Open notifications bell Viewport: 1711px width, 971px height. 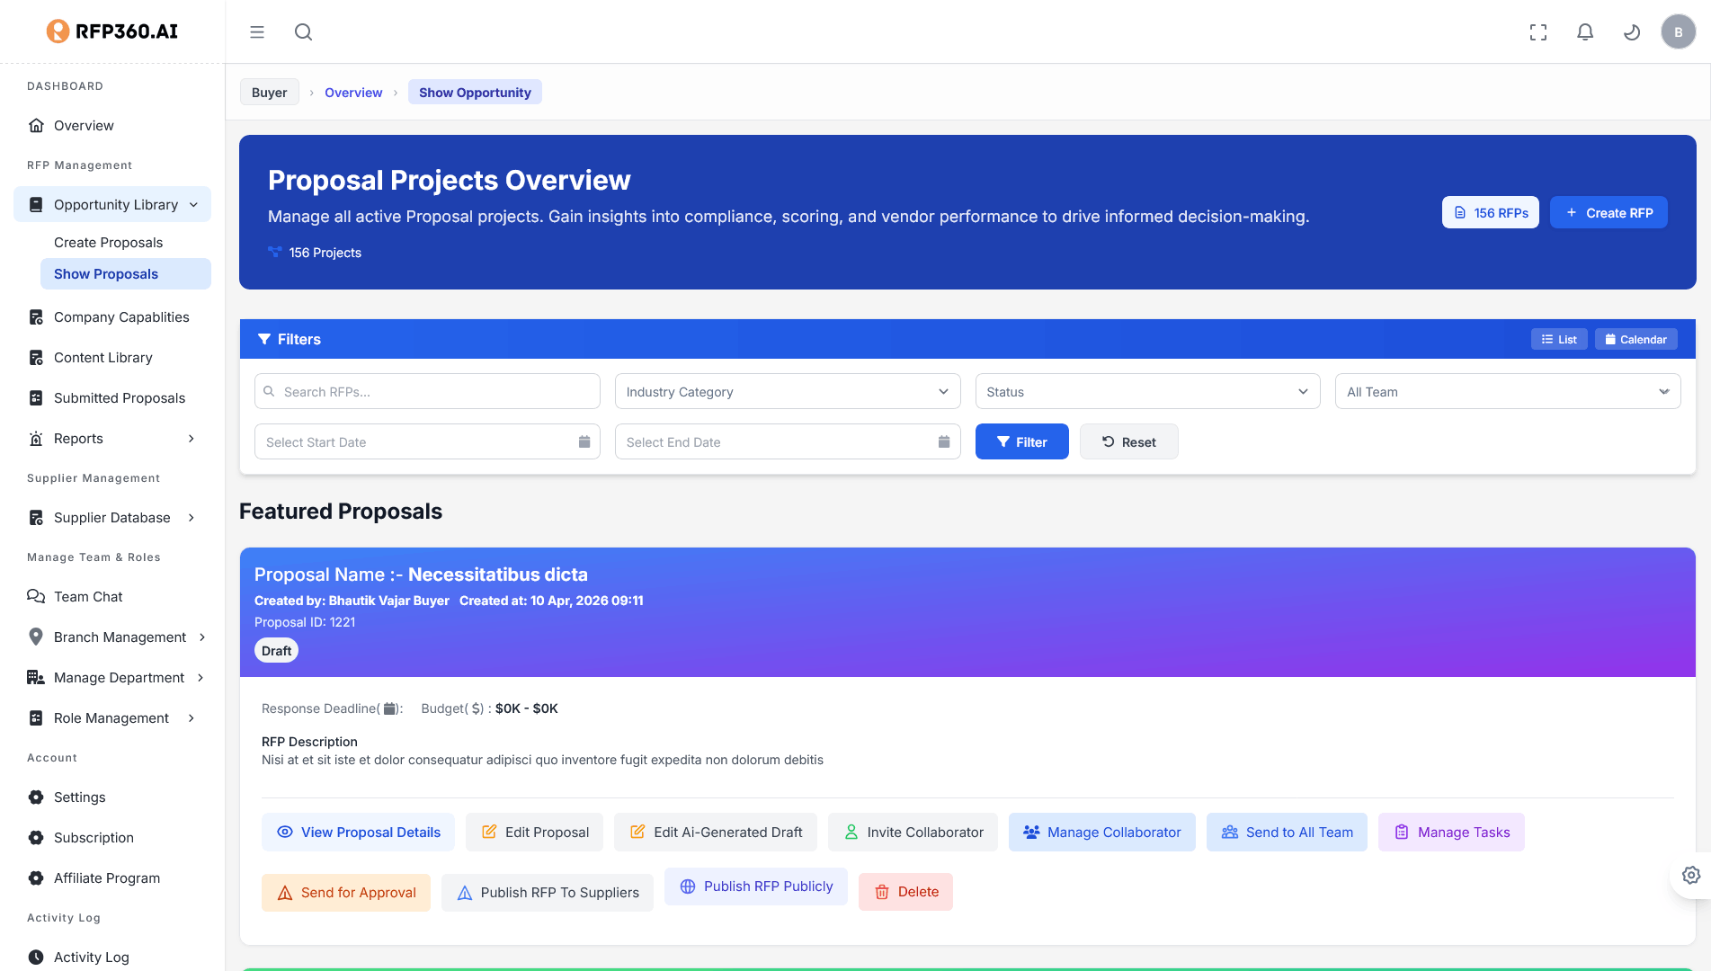pos(1585,32)
